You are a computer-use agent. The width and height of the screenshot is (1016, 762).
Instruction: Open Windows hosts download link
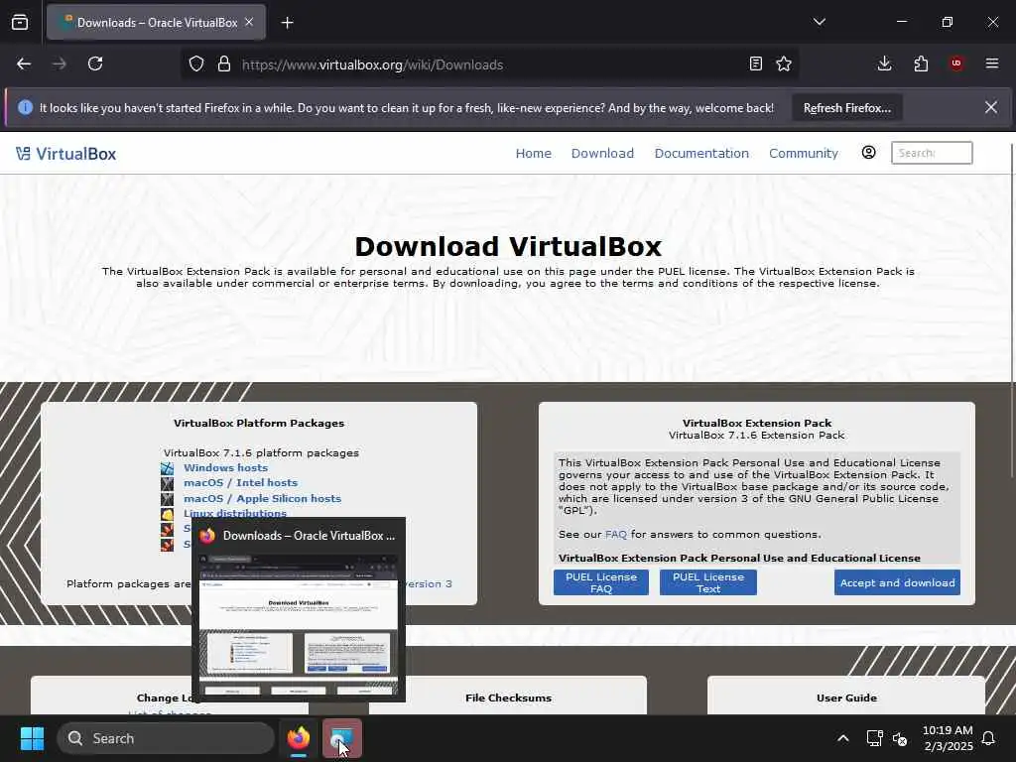tap(225, 468)
